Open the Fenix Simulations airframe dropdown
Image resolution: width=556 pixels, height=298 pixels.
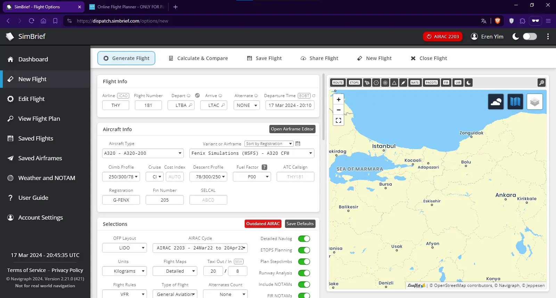[252, 153]
